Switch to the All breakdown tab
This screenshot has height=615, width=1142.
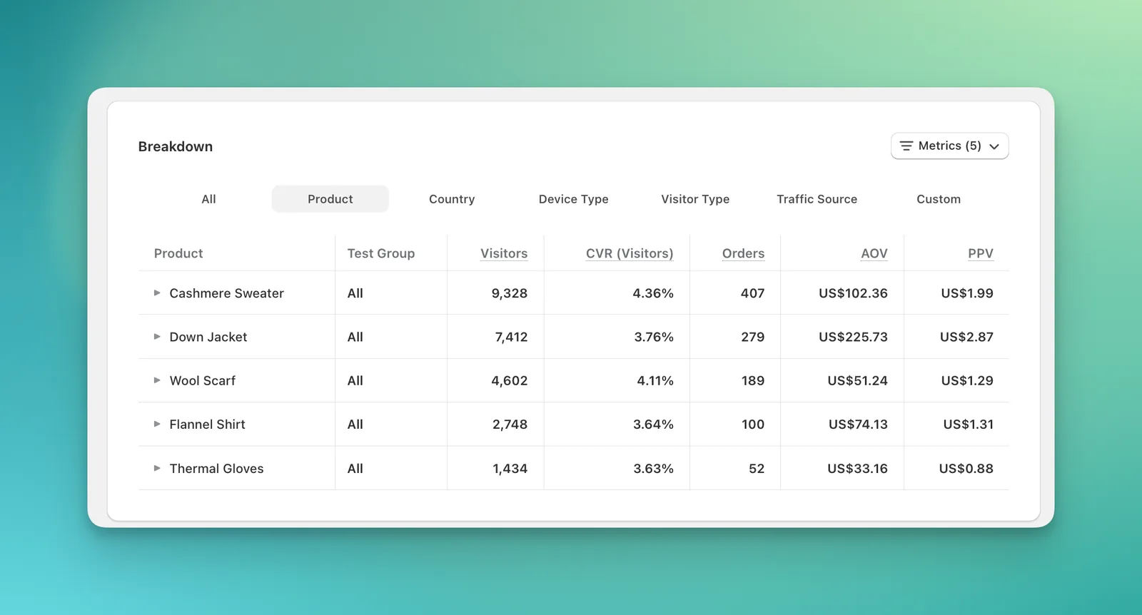tap(208, 199)
